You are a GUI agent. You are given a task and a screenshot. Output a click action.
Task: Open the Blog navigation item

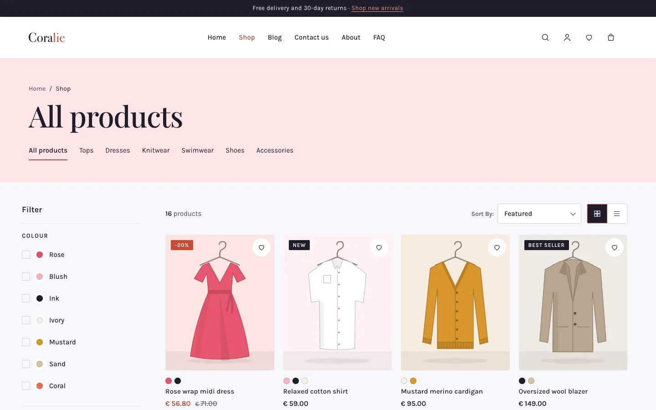click(275, 37)
